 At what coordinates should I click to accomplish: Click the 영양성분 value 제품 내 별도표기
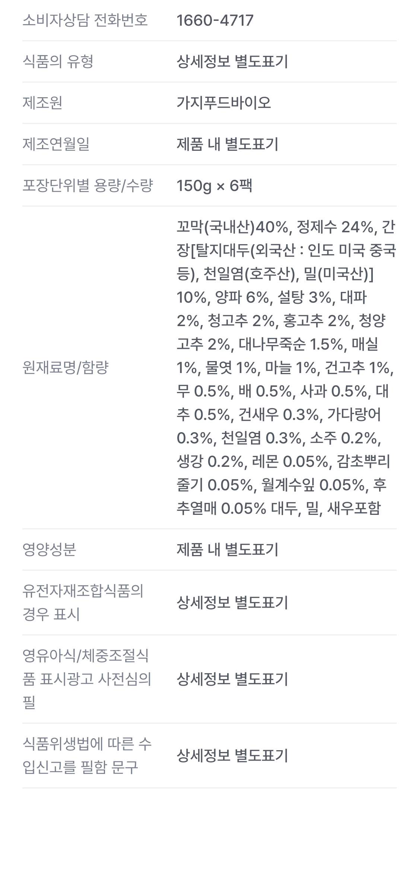(x=227, y=549)
